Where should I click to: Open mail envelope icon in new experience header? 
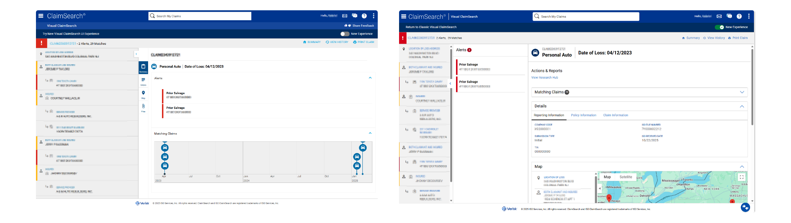pyautogui.click(x=719, y=16)
